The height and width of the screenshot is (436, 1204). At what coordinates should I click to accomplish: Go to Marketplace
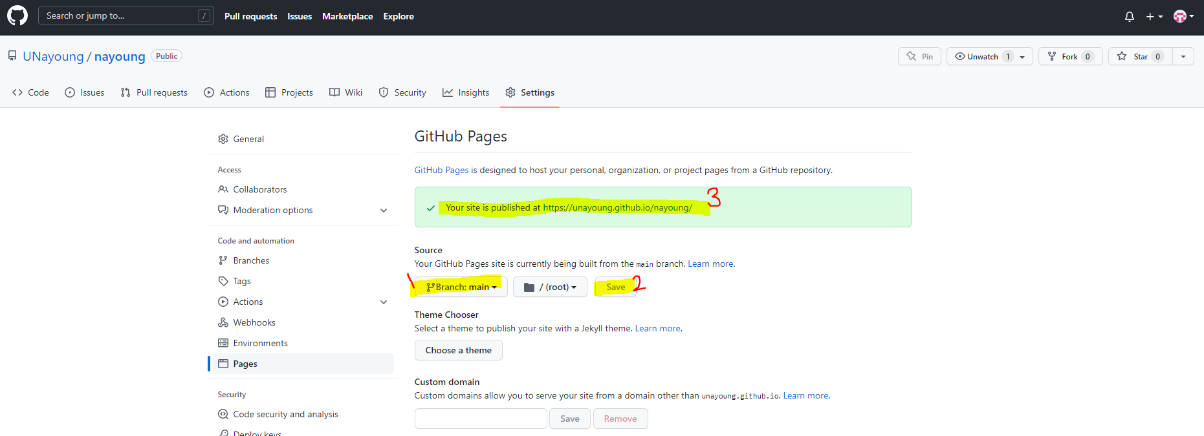pos(347,16)
